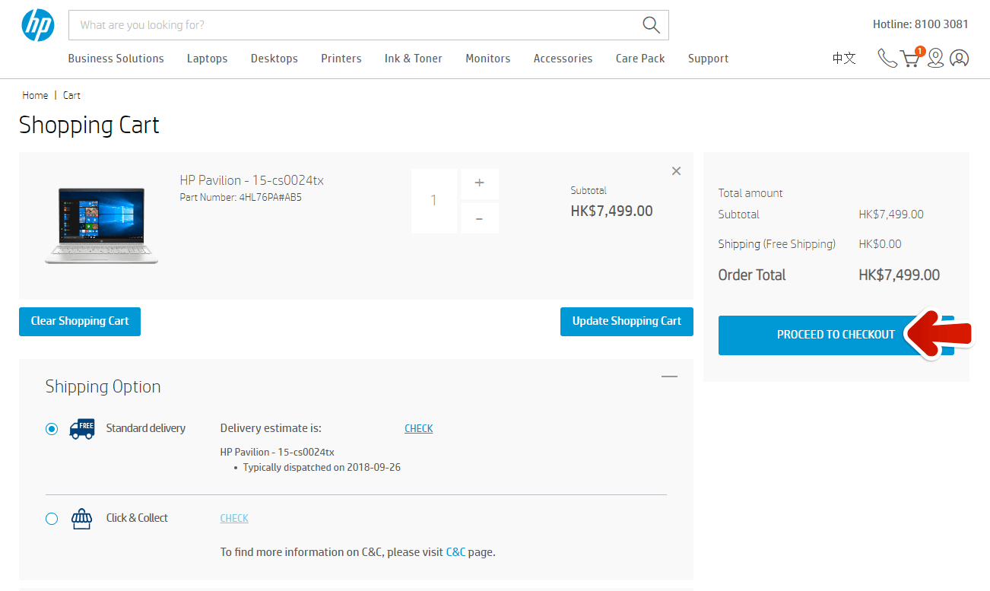Click Shipping (Free Shipping) label
990x591 pixels.
tap(777, 244)
